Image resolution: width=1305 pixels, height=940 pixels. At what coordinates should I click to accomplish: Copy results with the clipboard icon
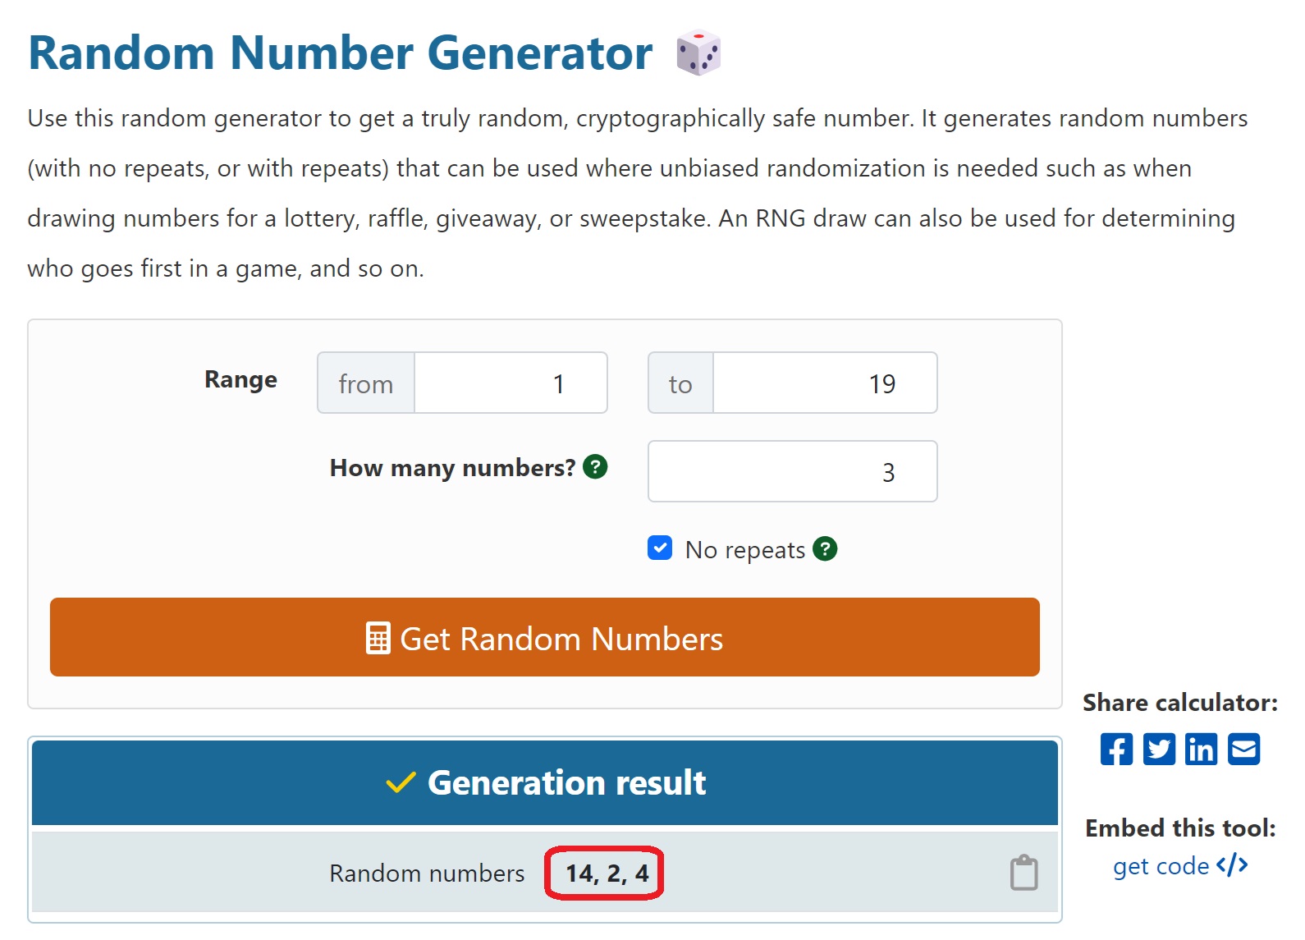[x=1023, y=872]
